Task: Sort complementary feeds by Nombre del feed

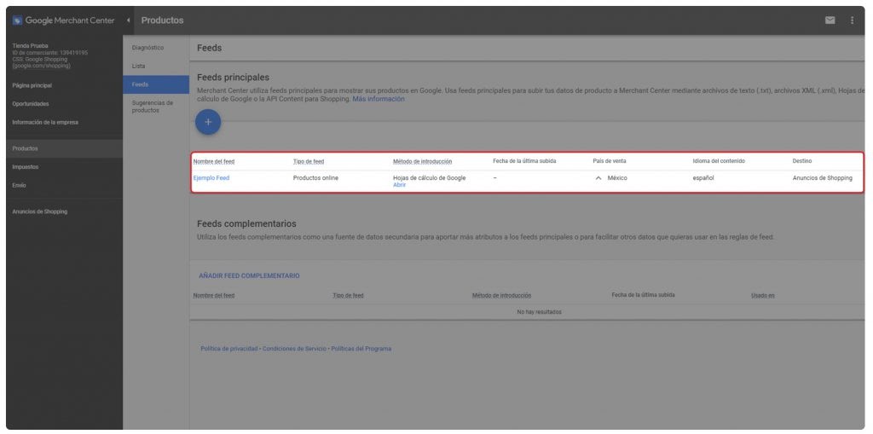Action: point(214,296)
